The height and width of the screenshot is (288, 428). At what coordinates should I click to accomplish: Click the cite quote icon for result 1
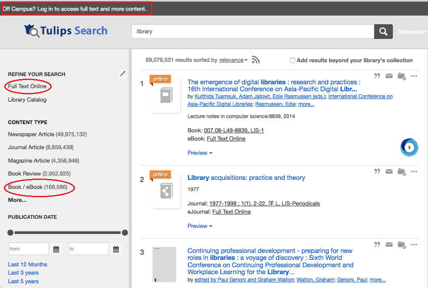[377, 76]
